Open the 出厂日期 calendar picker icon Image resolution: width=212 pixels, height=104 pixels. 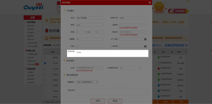(x=145, y=39)
